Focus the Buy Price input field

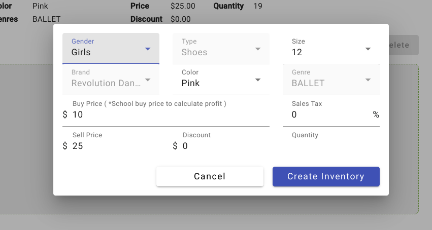click(x=170, y=115)
